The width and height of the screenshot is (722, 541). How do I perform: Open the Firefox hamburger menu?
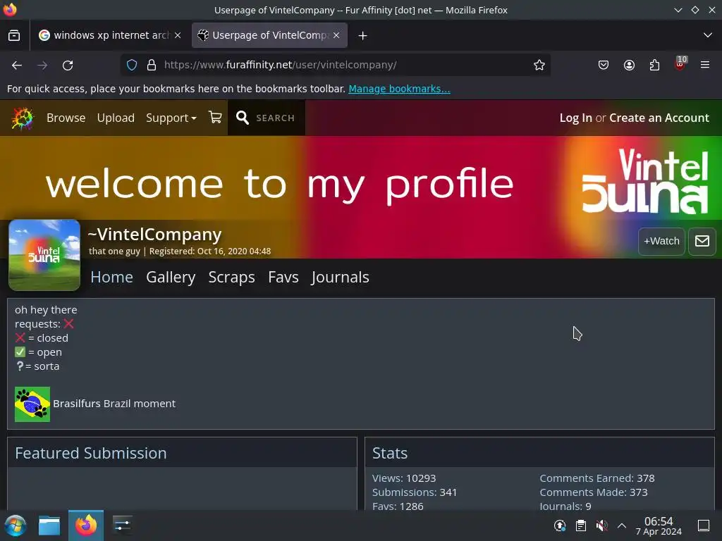click(705, 65)
